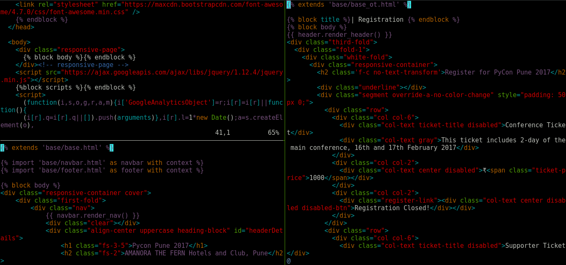The height and width of the screenshot is (265, 566).
Task: Click the 41,1 cursor position ruler
Action: 223,133
